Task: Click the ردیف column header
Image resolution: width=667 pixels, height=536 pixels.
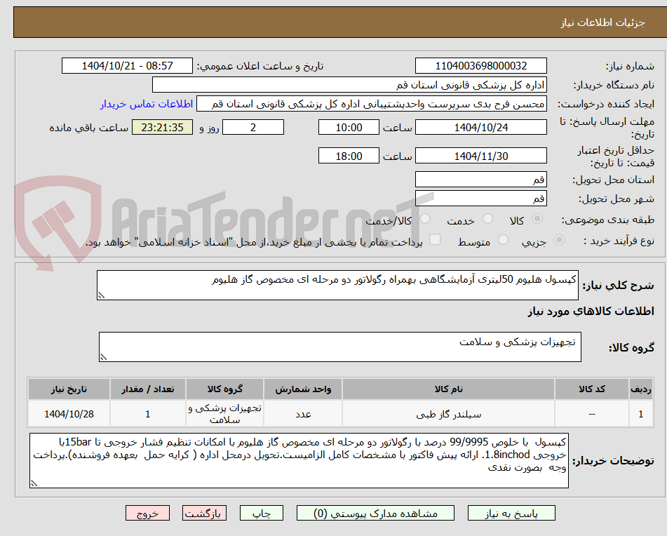Action: click(640, 389)
